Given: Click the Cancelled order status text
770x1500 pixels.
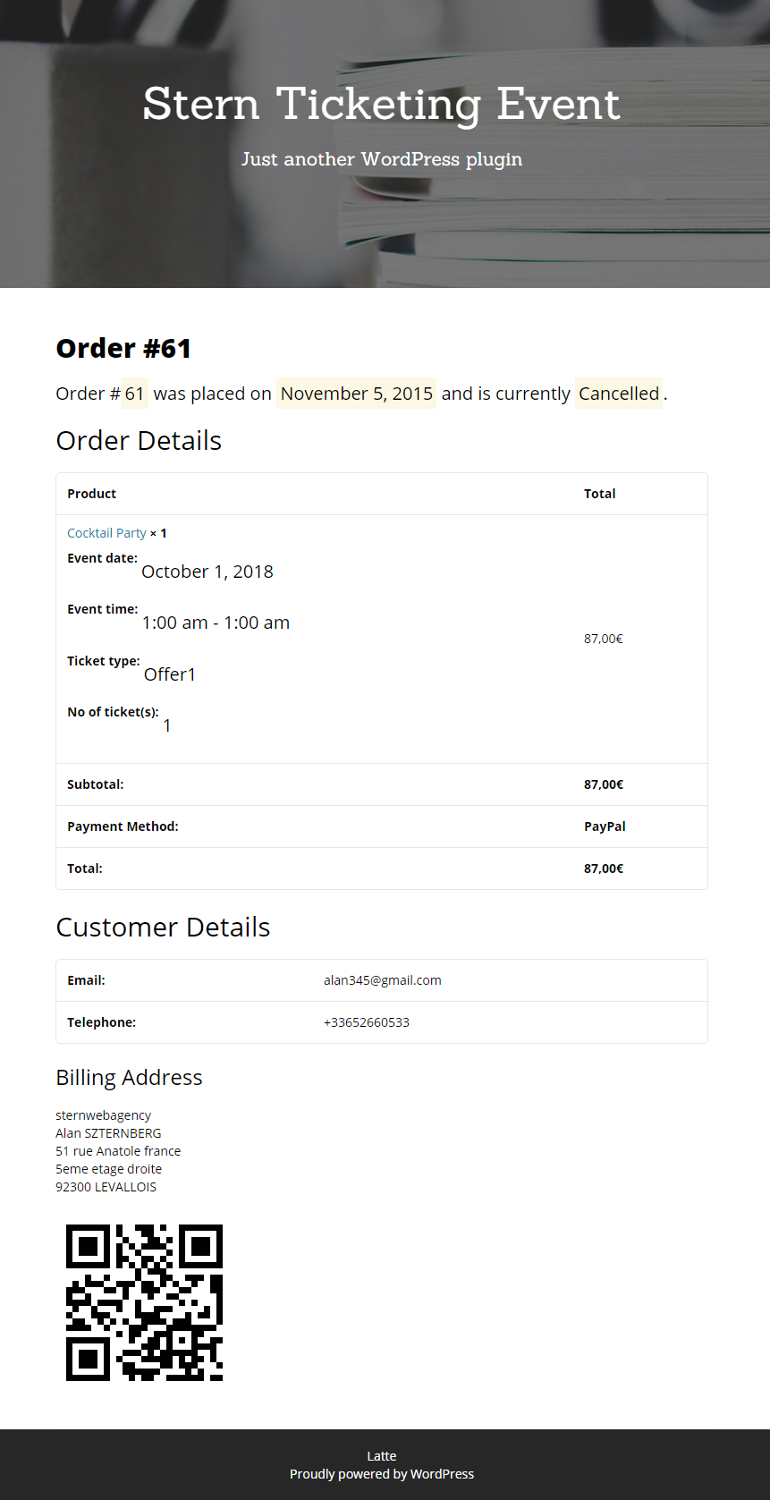Looking at the screenshot, I should coord(619,394).
